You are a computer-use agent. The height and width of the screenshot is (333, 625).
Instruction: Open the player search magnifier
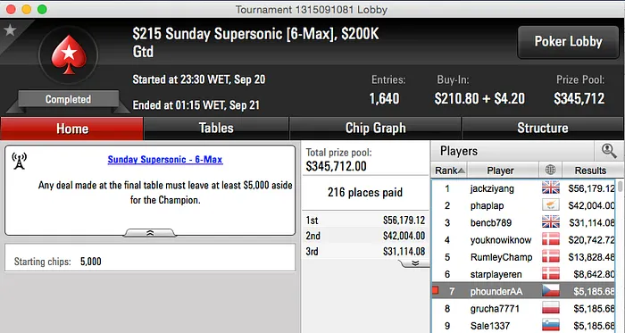pos(609,151)
